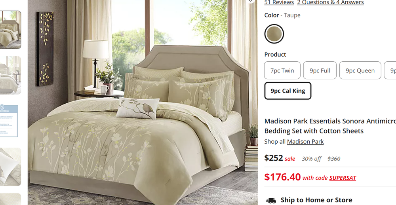This screenshot has height=205, width=396.
Task: Select the 9pc Cal King option
Action: (x=287, y=91)
